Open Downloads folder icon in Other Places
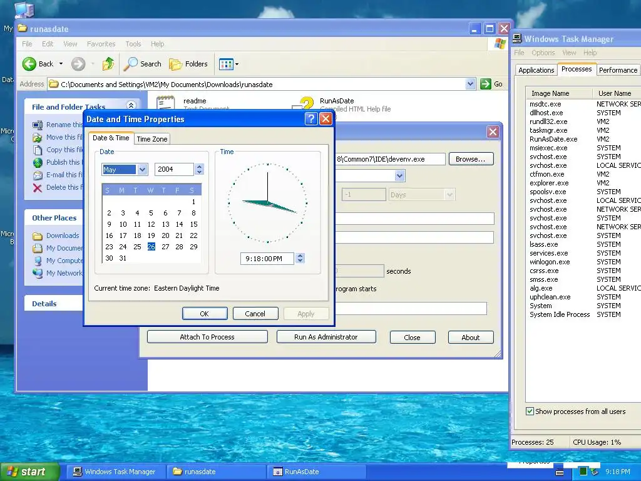The width and height of the screenshot is (641, 481). click(38, 235)
